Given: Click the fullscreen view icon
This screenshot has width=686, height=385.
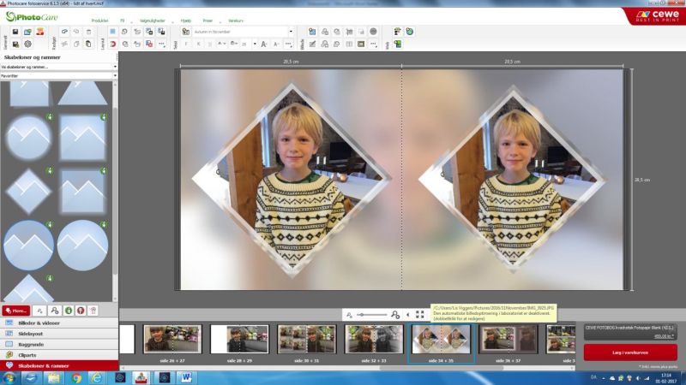Looking at the screenshot, I should tap(419, 315).
